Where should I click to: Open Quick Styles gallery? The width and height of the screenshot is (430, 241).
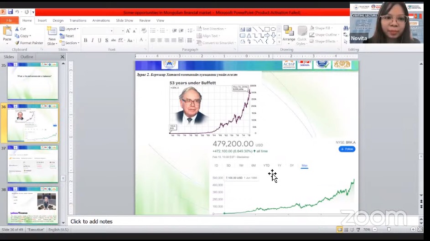click(302, 36)
